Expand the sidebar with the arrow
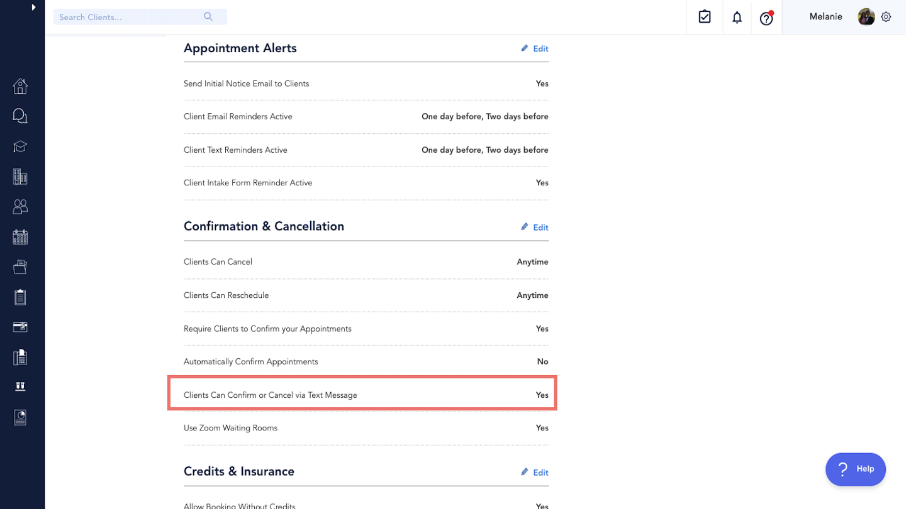The height and width of the screenshot is (509, 906). [33, 8]
